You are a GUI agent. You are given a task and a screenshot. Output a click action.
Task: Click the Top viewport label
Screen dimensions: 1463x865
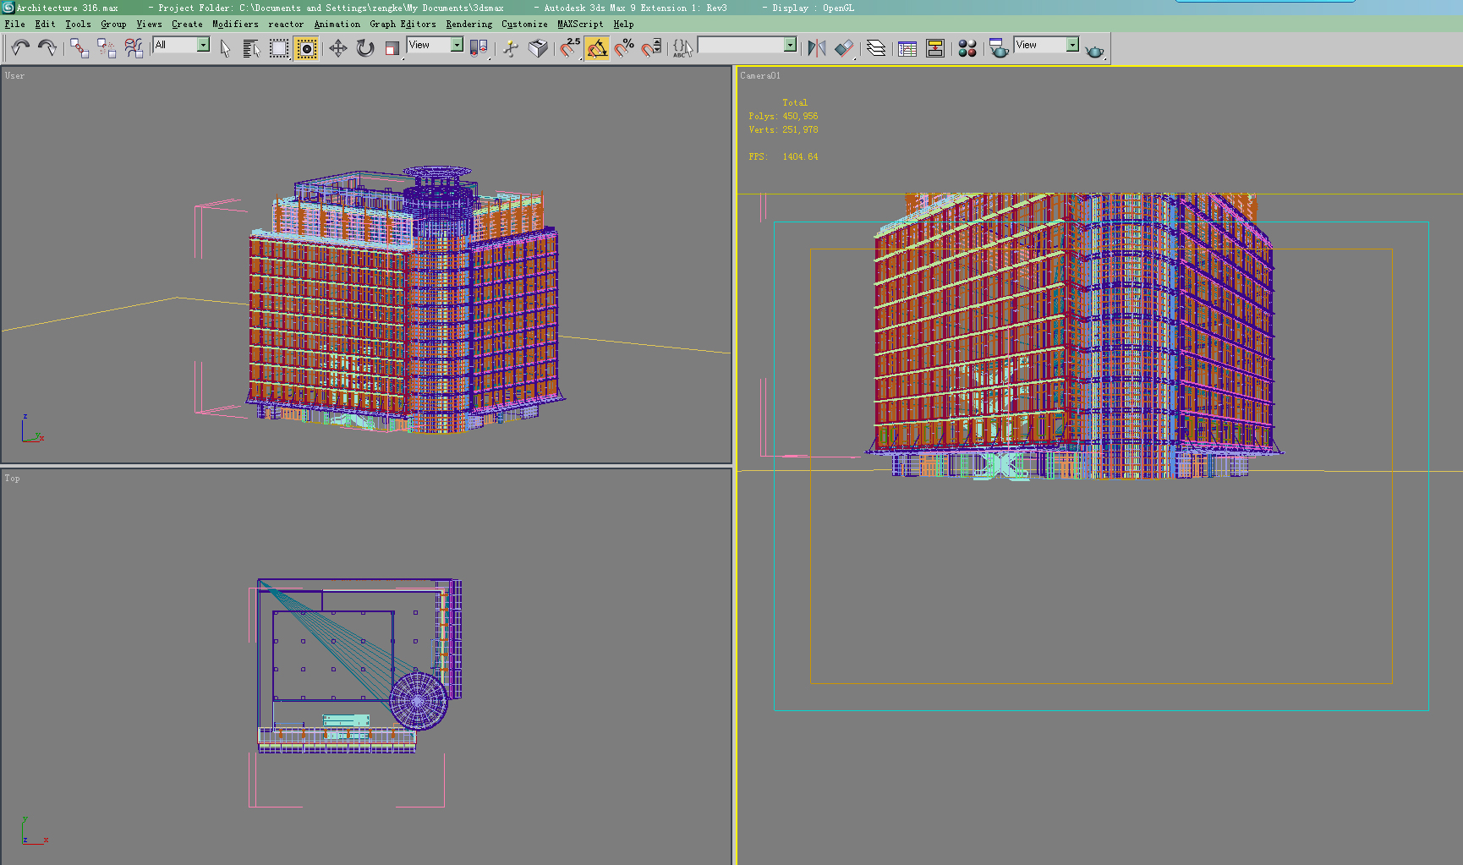pyautogui.click(x=12, y=479)
